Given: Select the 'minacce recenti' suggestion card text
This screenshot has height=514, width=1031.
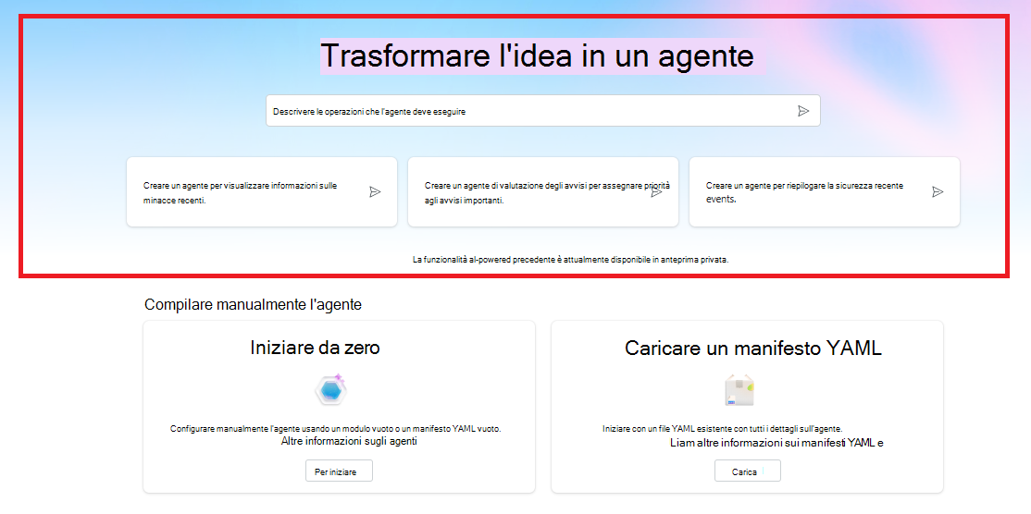Looking at the screenshot, I should tap(241, 192).
